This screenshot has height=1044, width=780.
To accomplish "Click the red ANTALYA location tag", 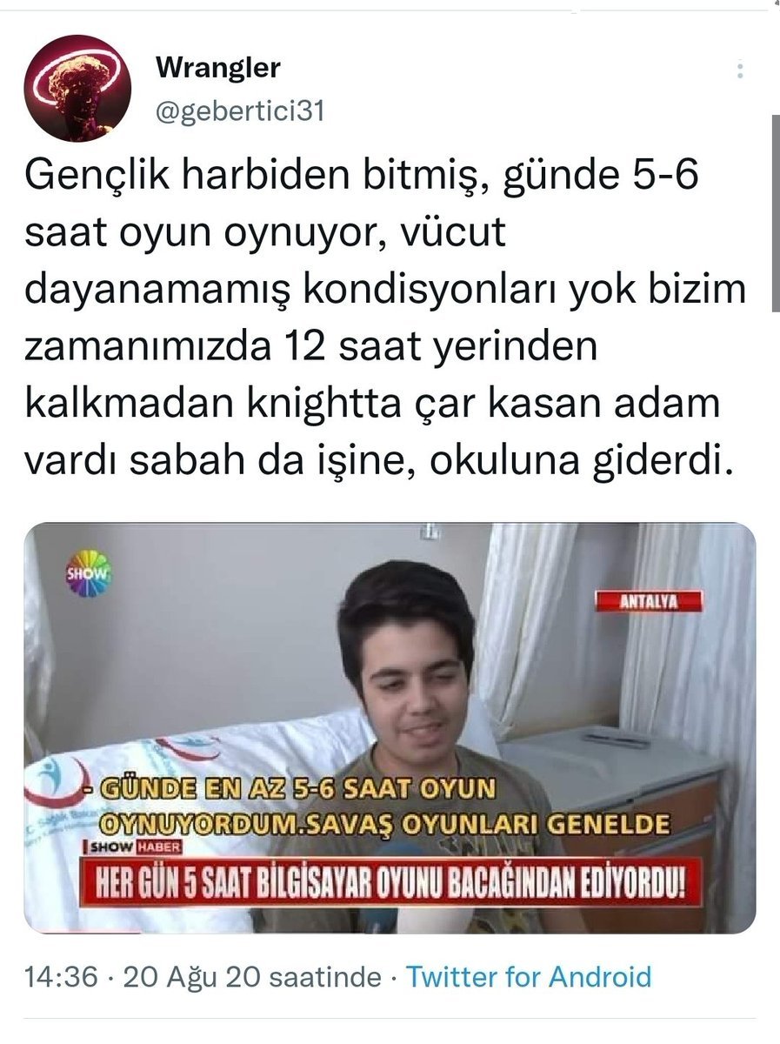I will [x=649, y=600].
